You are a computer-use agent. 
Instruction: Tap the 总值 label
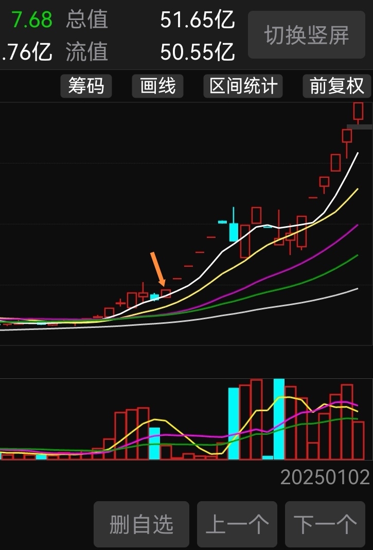[x=87, y=20]
